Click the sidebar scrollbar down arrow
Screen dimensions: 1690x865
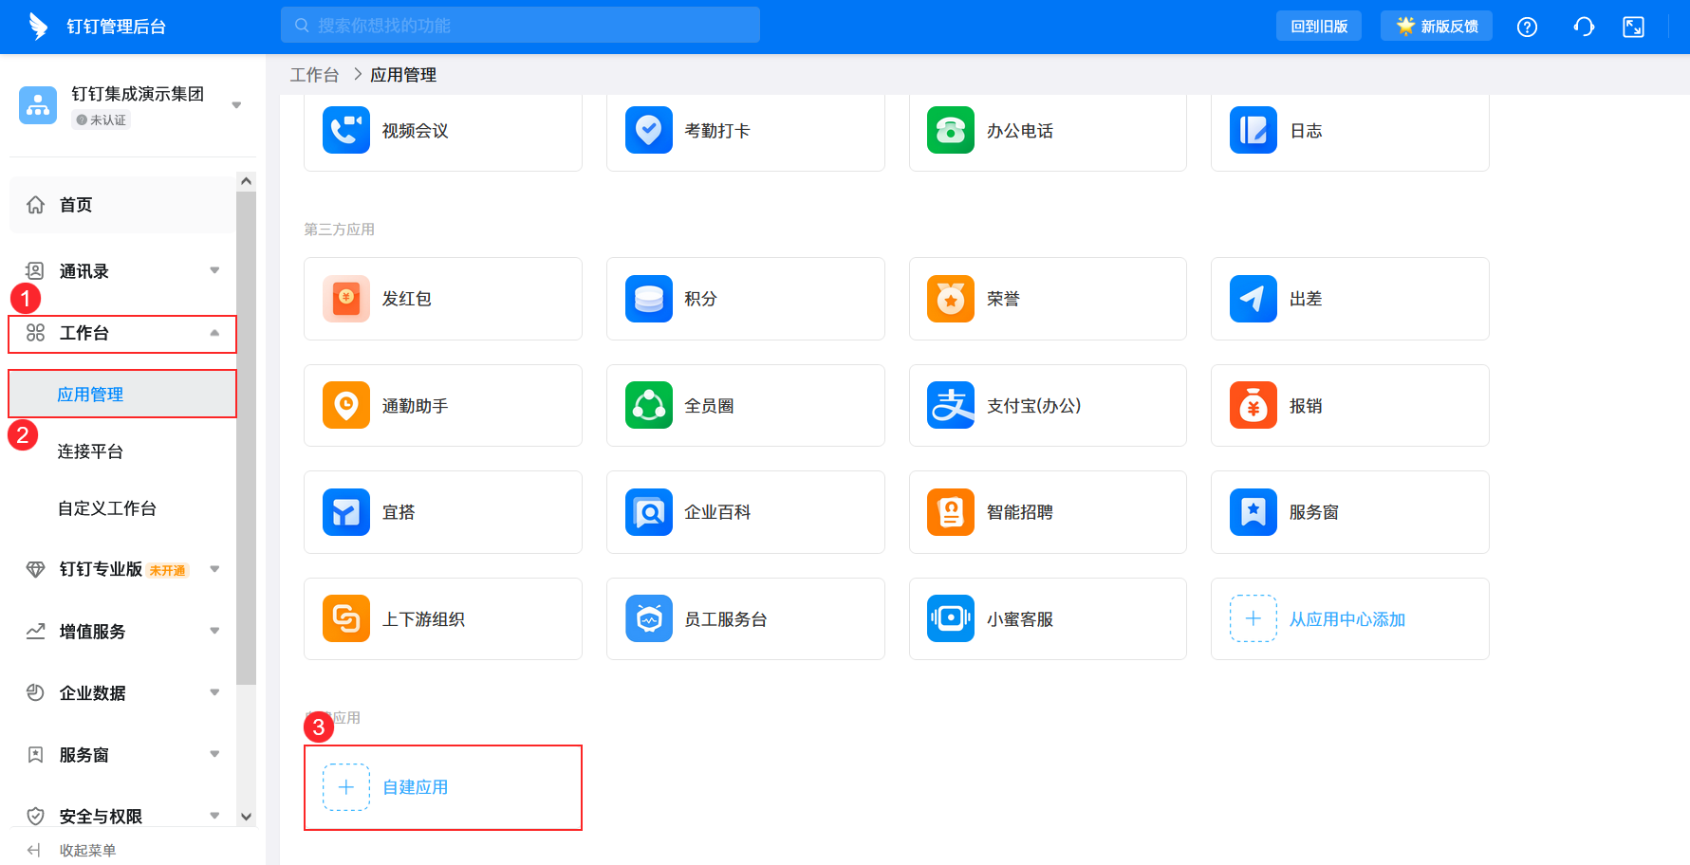click(x=246, y=817)
